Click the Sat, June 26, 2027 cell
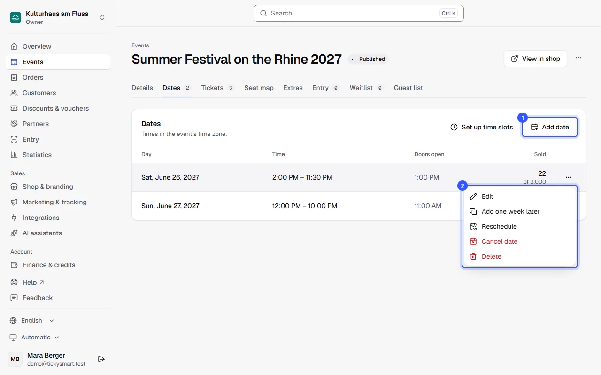The height and width of the screenshot is (375, 601). click(170, 177)
